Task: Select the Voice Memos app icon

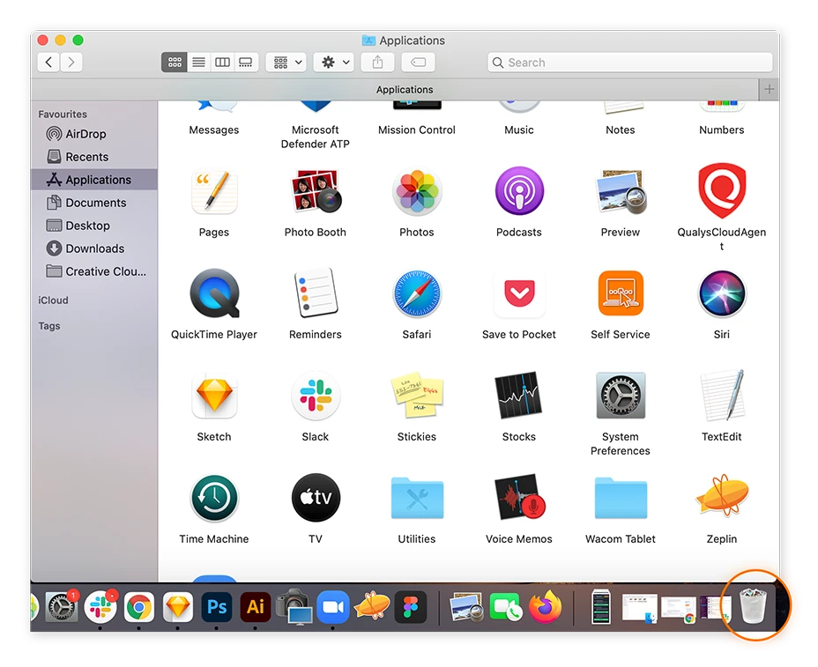Action: pyautogui.click(x=518, y=498)
